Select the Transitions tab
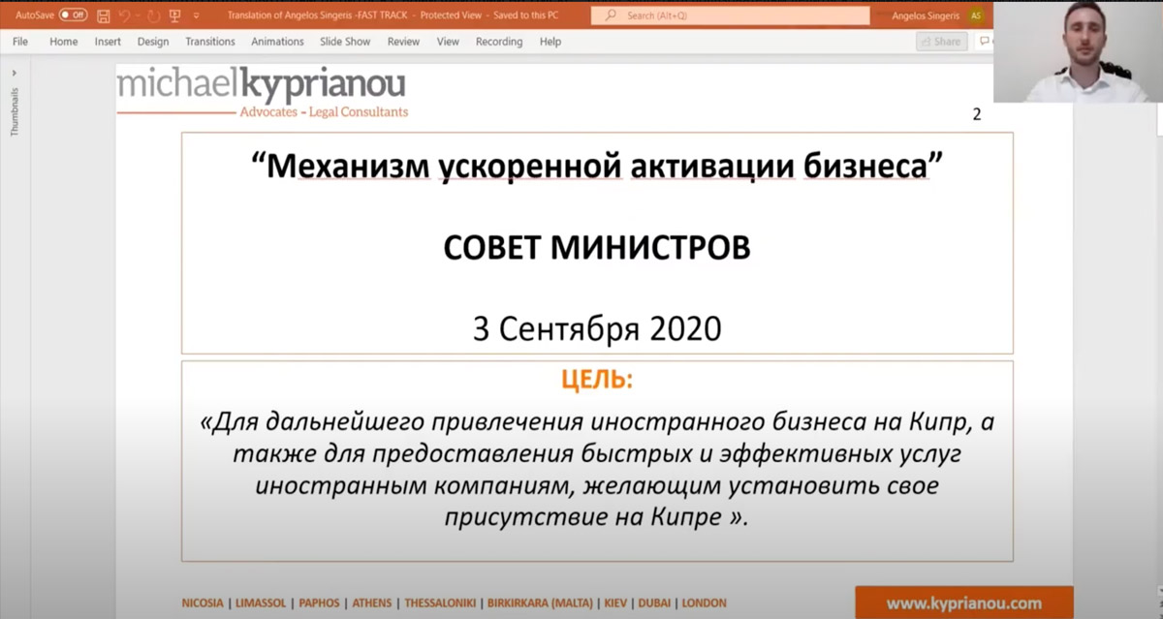1163x619 pixels. [210, 42]
